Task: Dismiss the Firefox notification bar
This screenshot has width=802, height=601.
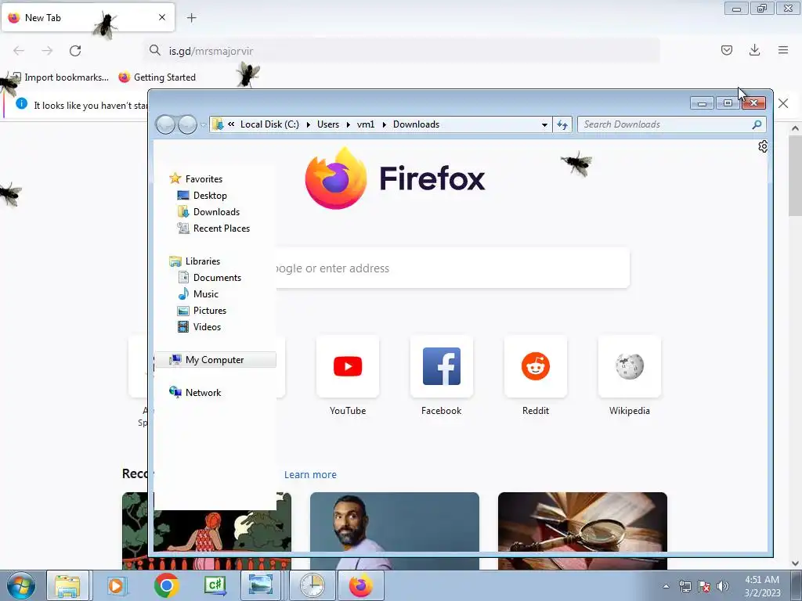Action: (783, 104)
